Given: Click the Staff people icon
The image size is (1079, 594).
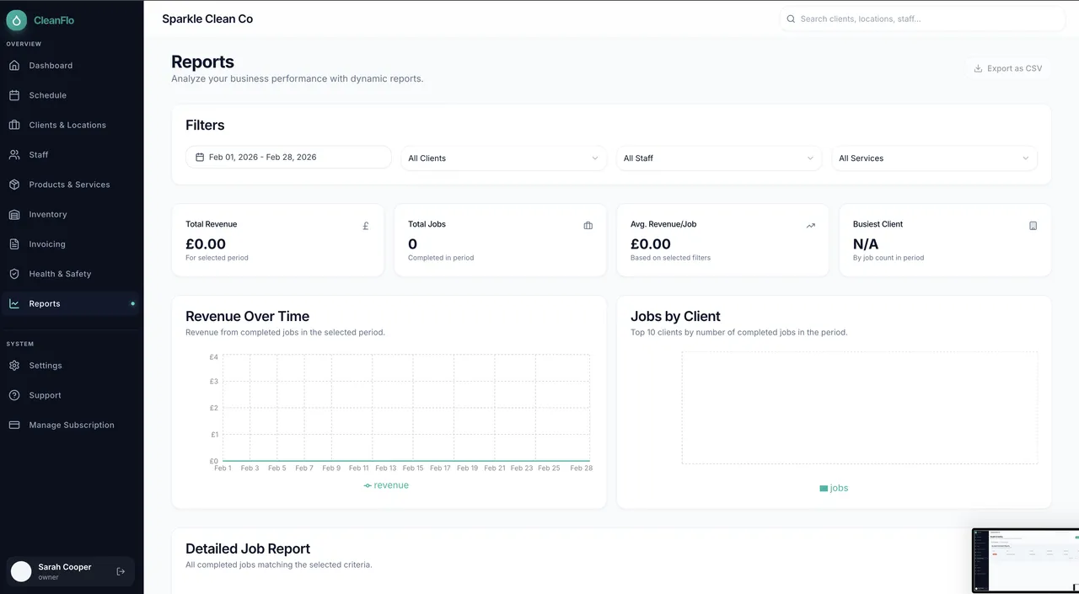Looking at the screenshot, I should click(x=14, y=155).
